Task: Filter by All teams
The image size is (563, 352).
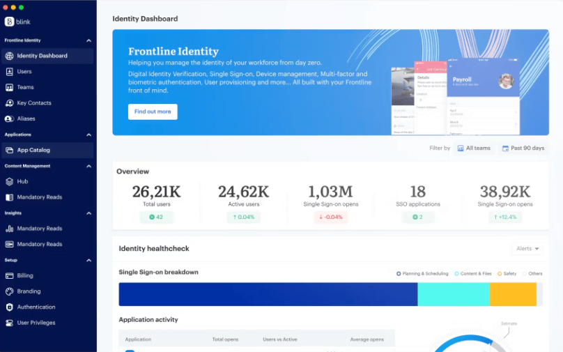Action: (473, 148)
